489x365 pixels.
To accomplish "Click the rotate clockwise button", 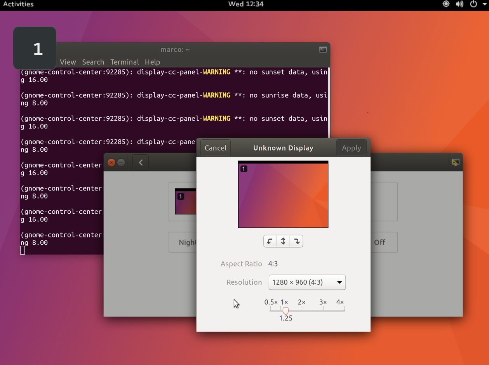I will tap(297, 241).
